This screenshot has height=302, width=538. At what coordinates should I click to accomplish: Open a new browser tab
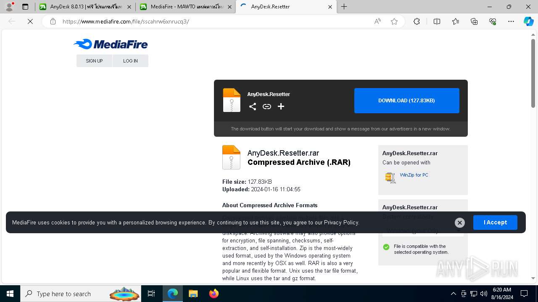click(344, 7)
